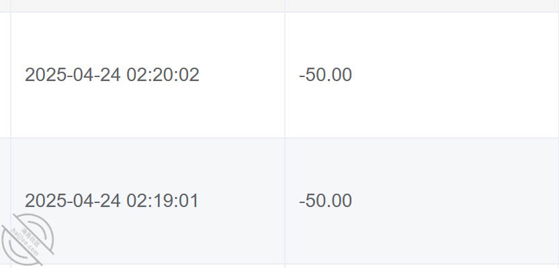559x268 pixels.
Task: Click the row border between the two timestamps
Action: pyautogui.click(x=148, y=138)
